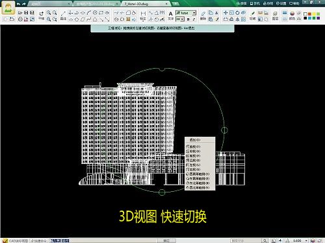Choose 东南等轴测 view in context menu
Viewport: 325px width, 243px height.
coord(200,179)
